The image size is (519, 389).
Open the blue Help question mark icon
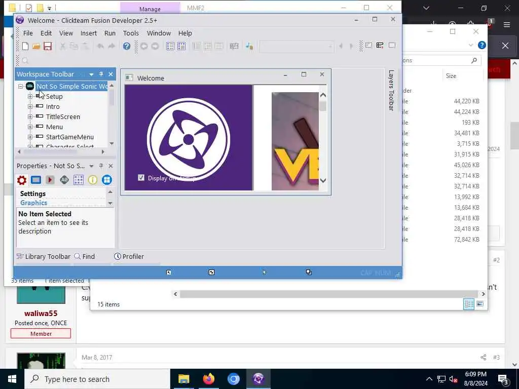point(126,46)
